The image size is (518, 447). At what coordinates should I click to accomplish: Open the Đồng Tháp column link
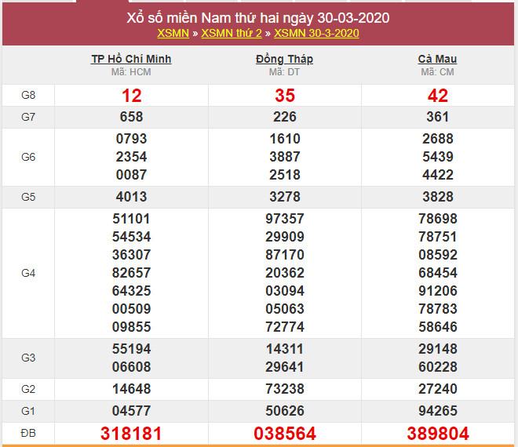click(x=284, y=59)
